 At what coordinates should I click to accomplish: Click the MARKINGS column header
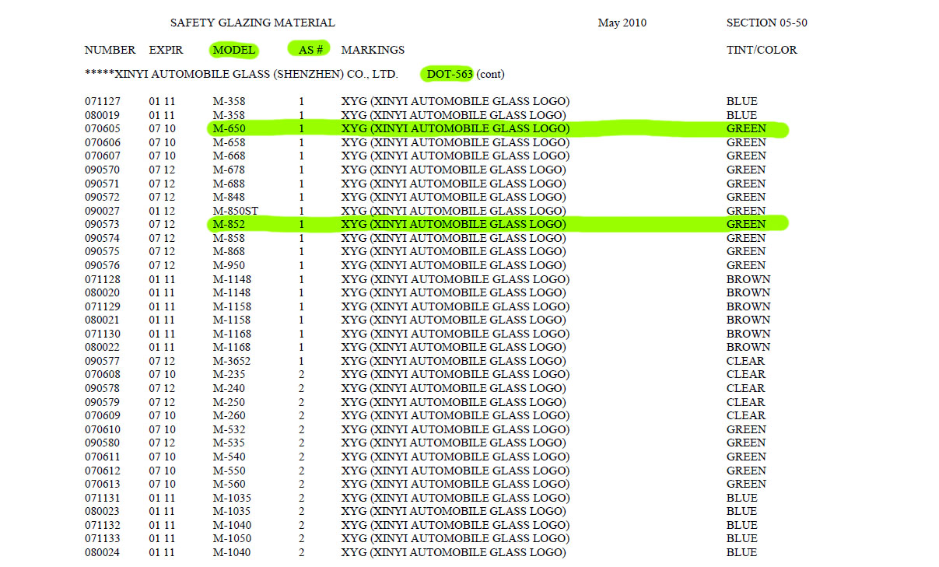(x=373, y=50)
